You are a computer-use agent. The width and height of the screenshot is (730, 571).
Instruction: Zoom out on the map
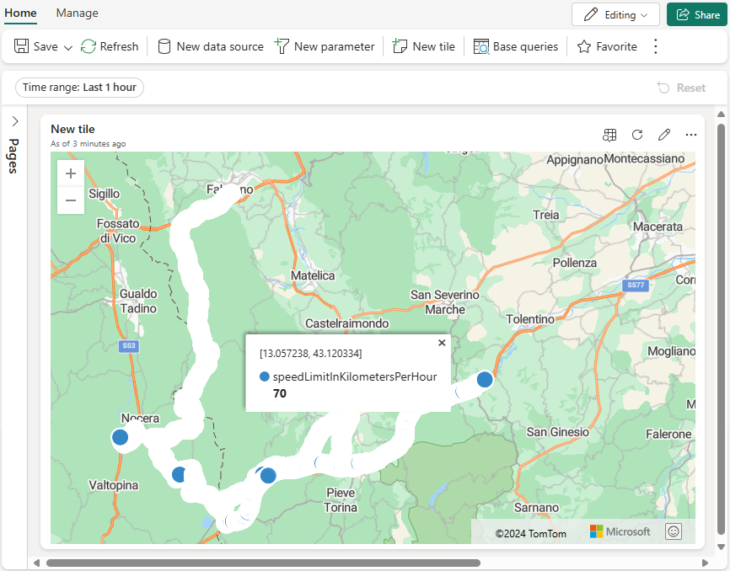(71, 200)
